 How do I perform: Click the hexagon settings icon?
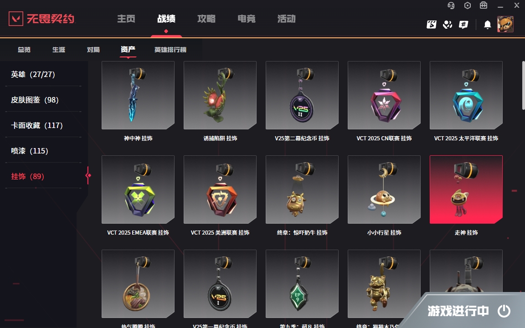pyautogui.click(x=468, y=5)
